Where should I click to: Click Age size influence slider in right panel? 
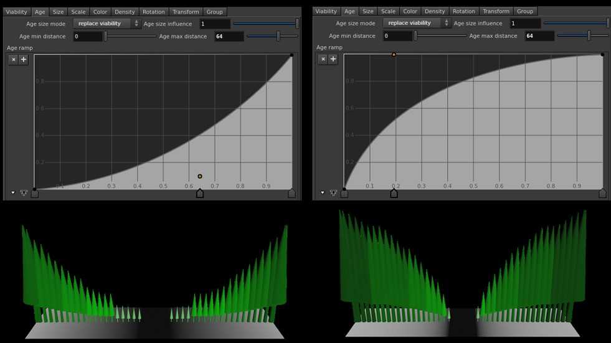[x=576, y=24]
